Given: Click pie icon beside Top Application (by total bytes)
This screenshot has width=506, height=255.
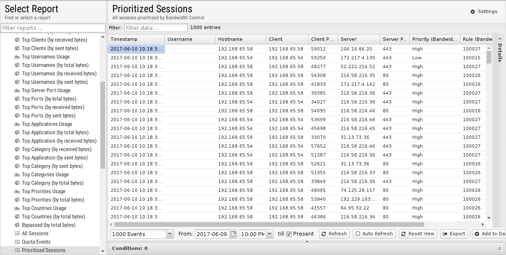Looking at the screenshot, I should coord(17,133).
